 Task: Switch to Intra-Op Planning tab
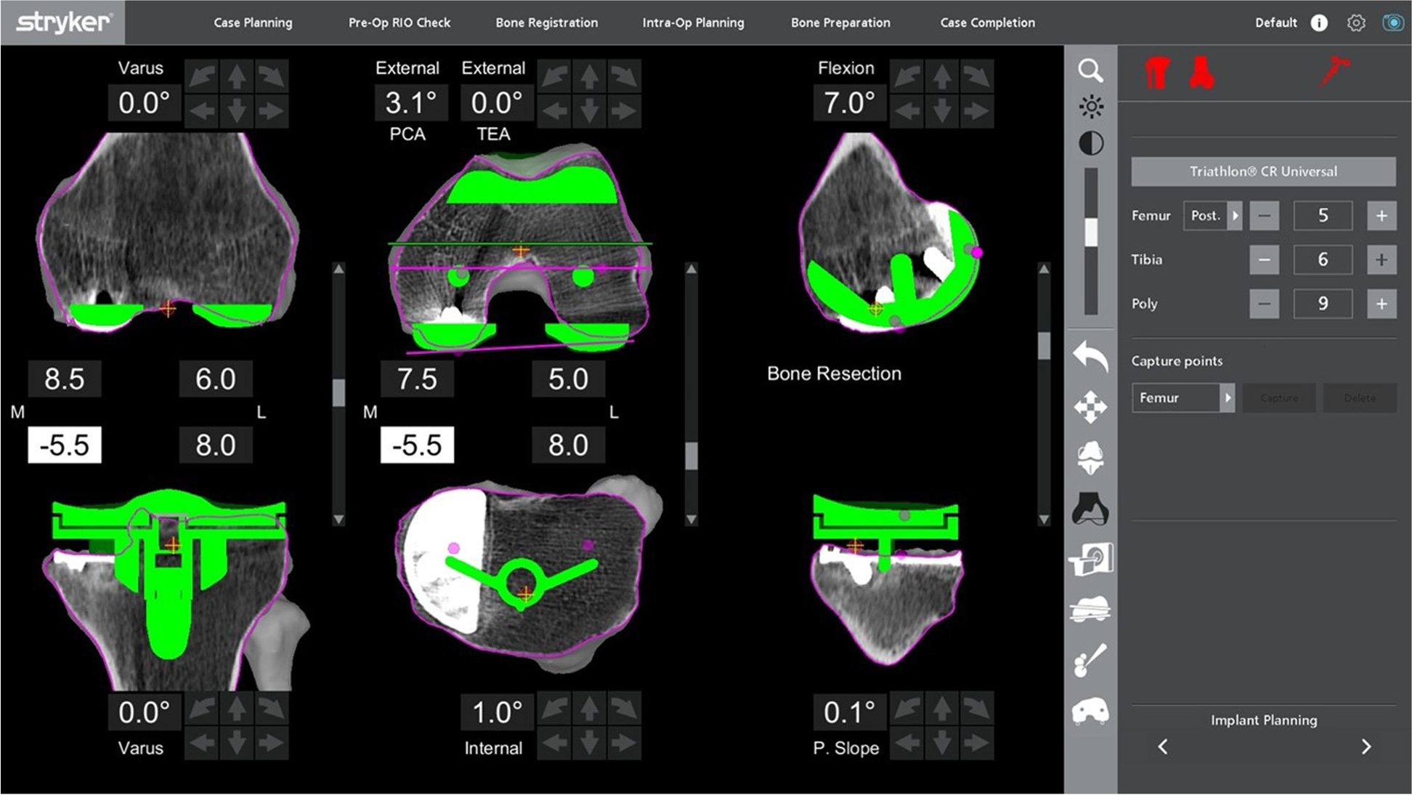693,23
